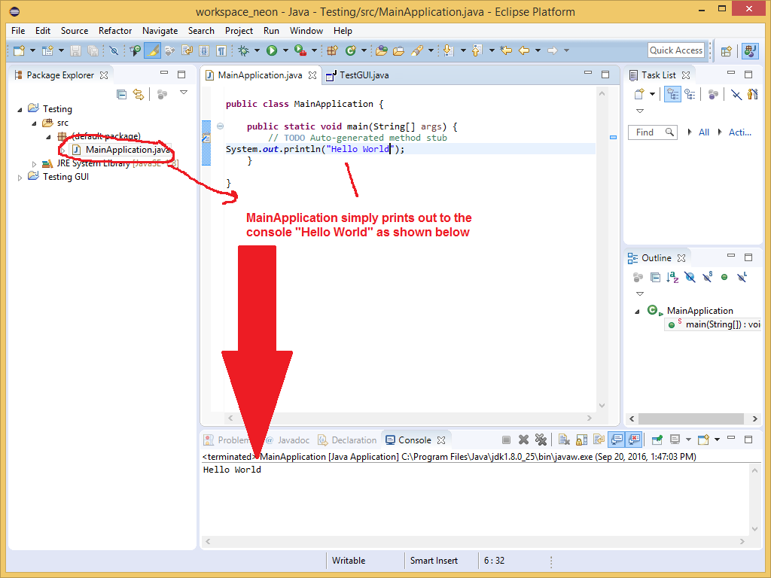
Task: Click the New Java Class icon
Action: pos(351,50)
